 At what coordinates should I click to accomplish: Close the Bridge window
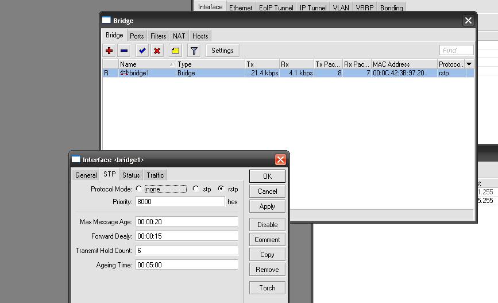pyautogui.click(x=468, y=21)
